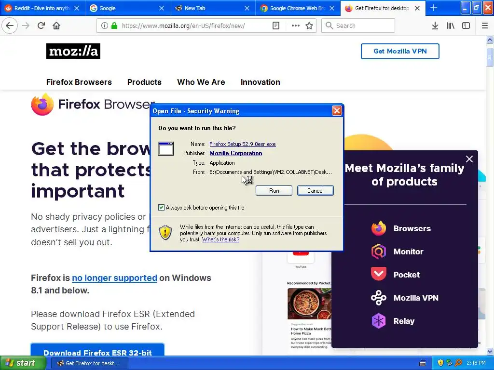
Task: Click the Relay product icon
Action: (x=378, y=321)
